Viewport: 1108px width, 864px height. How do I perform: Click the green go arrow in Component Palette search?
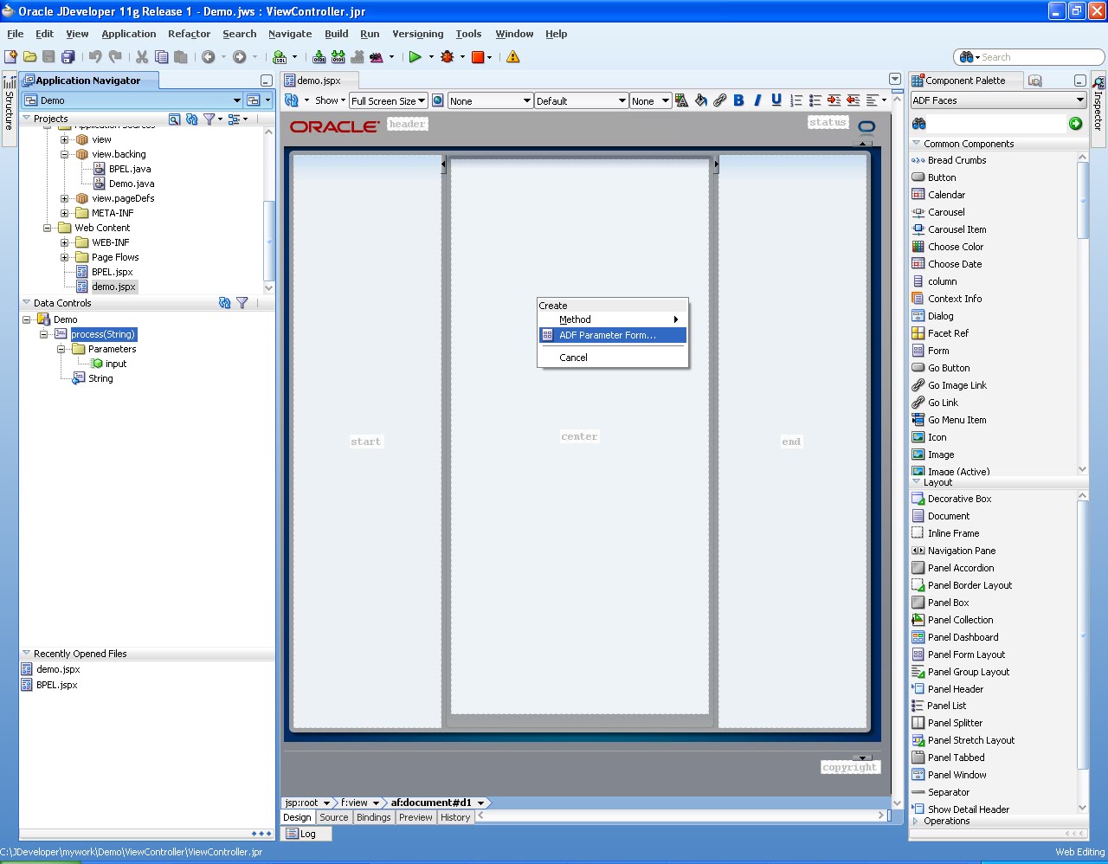click(x=1075, y=124)
